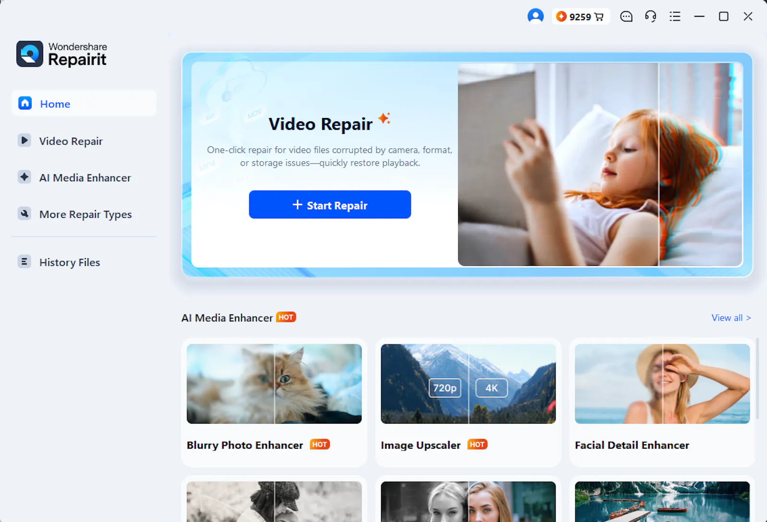Minimize the Repairit window

coord(699,17)
